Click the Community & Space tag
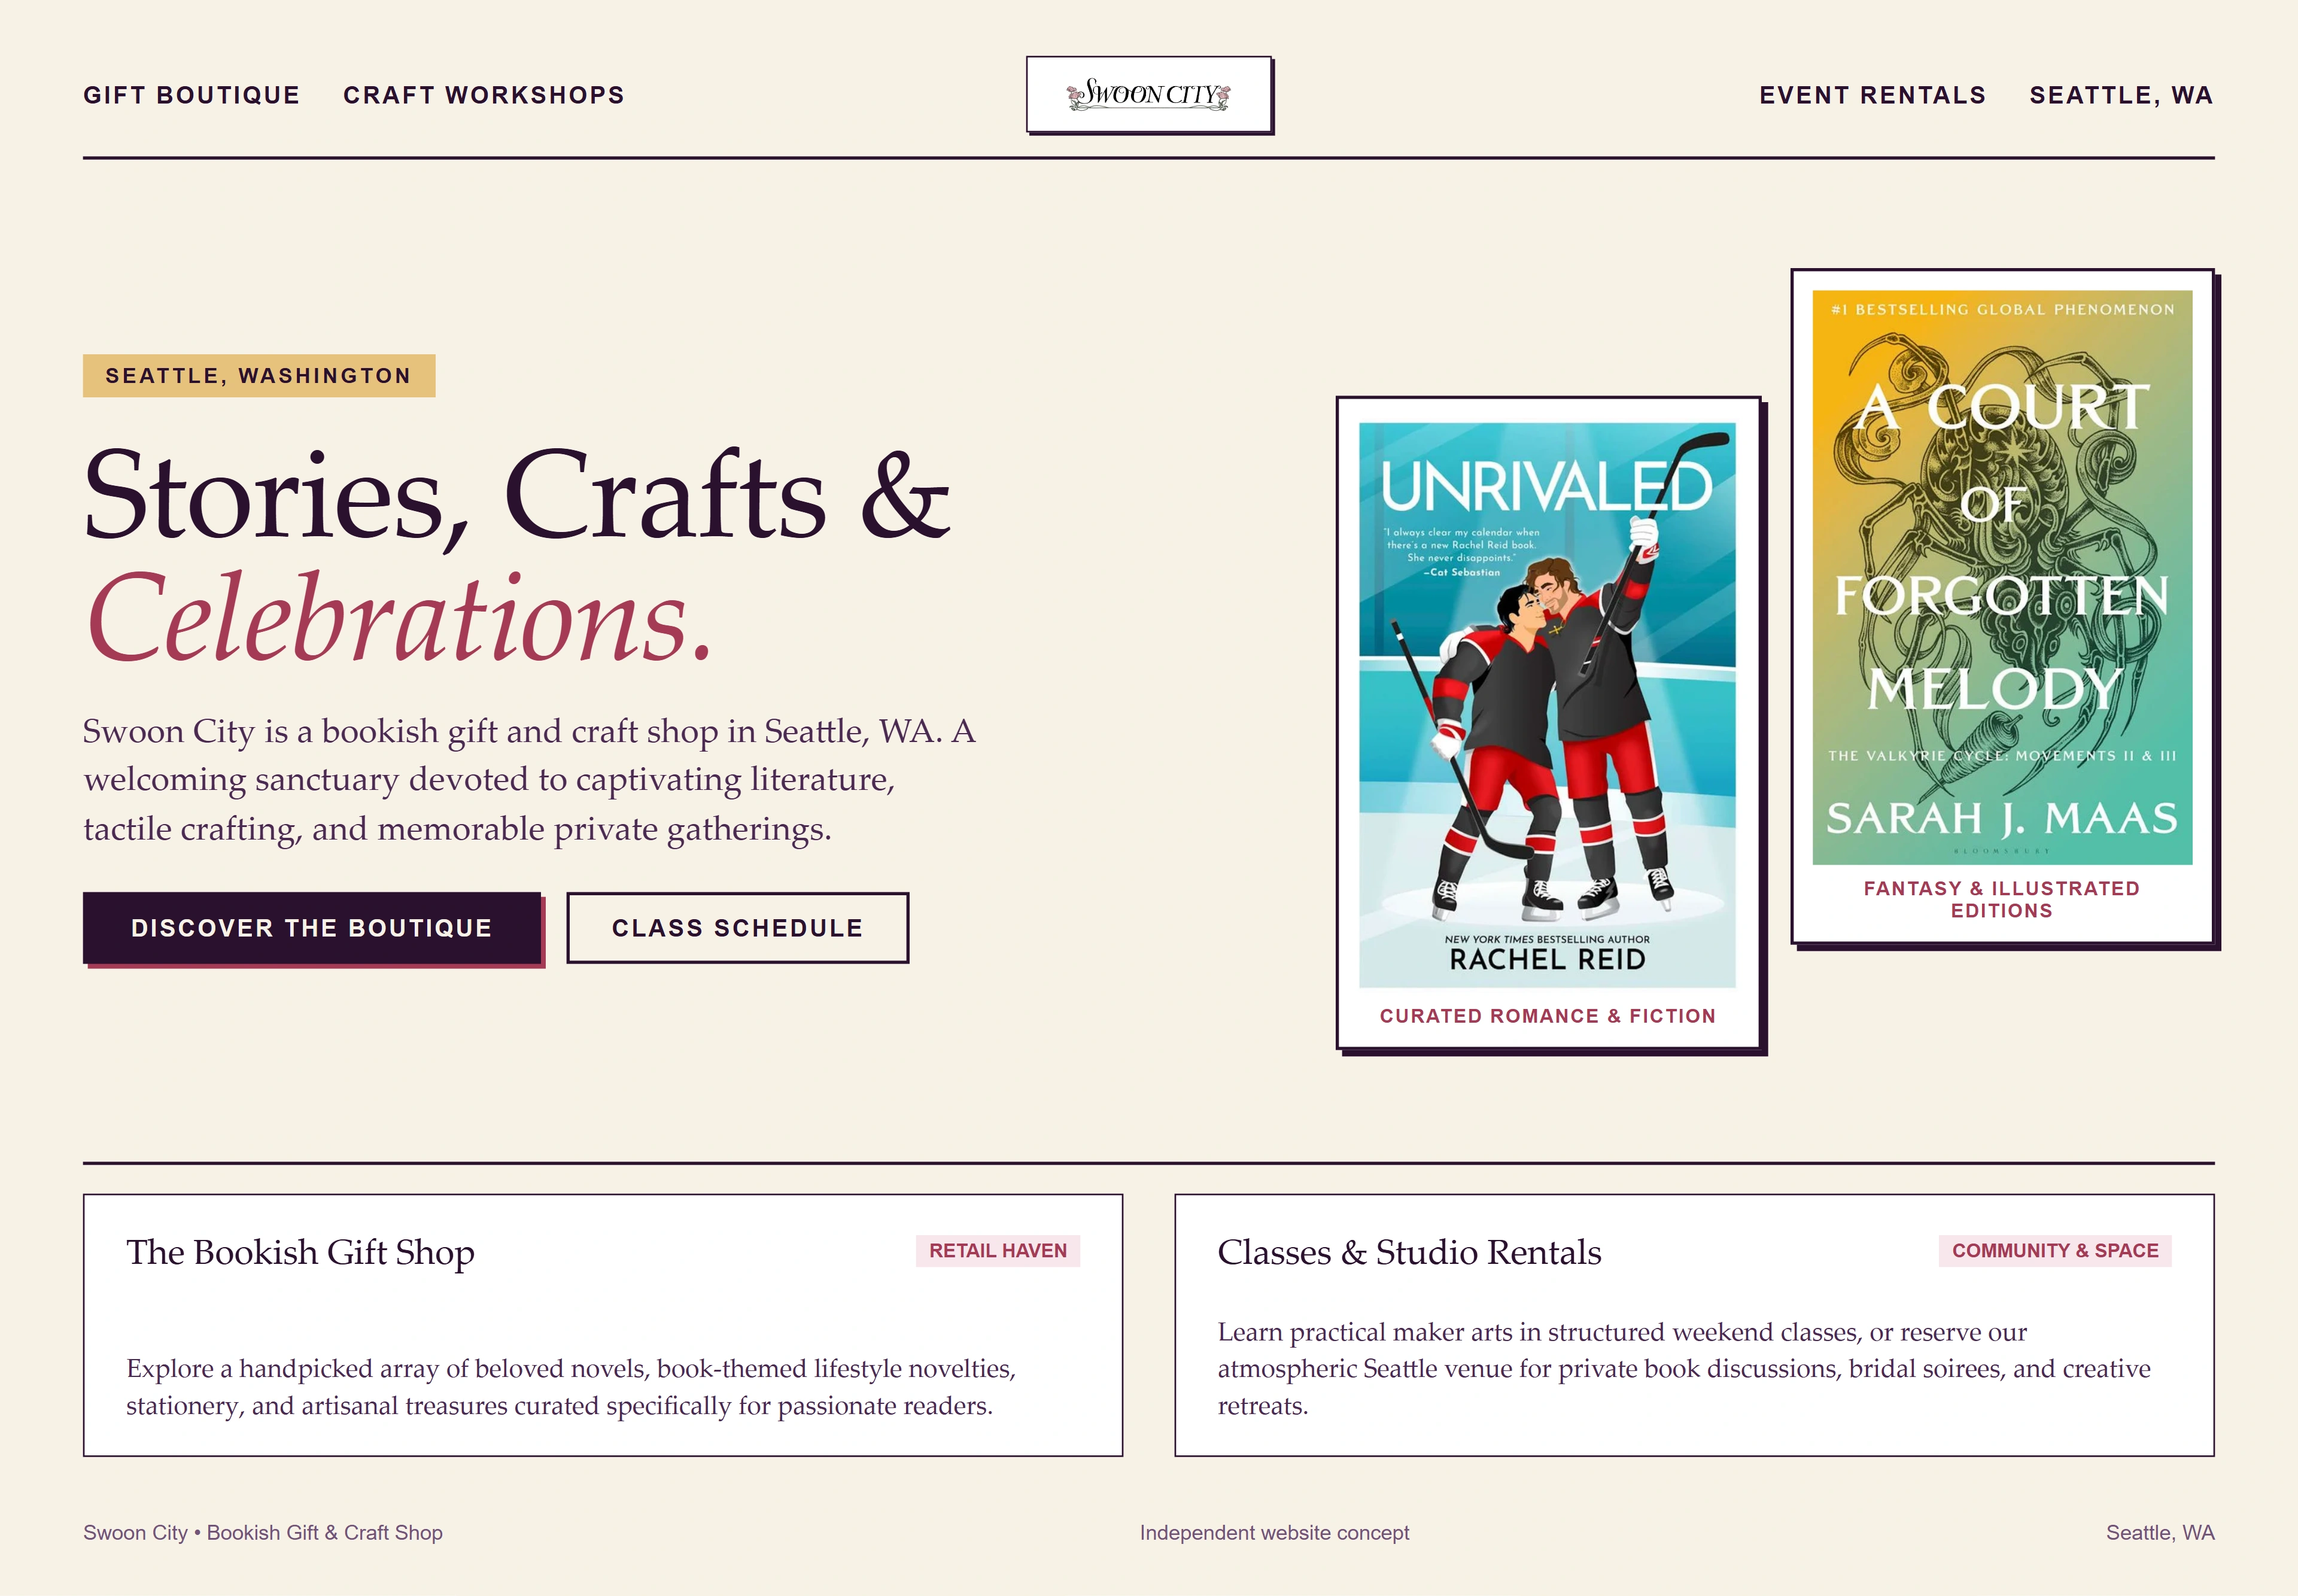 tap(2055, 1251)
